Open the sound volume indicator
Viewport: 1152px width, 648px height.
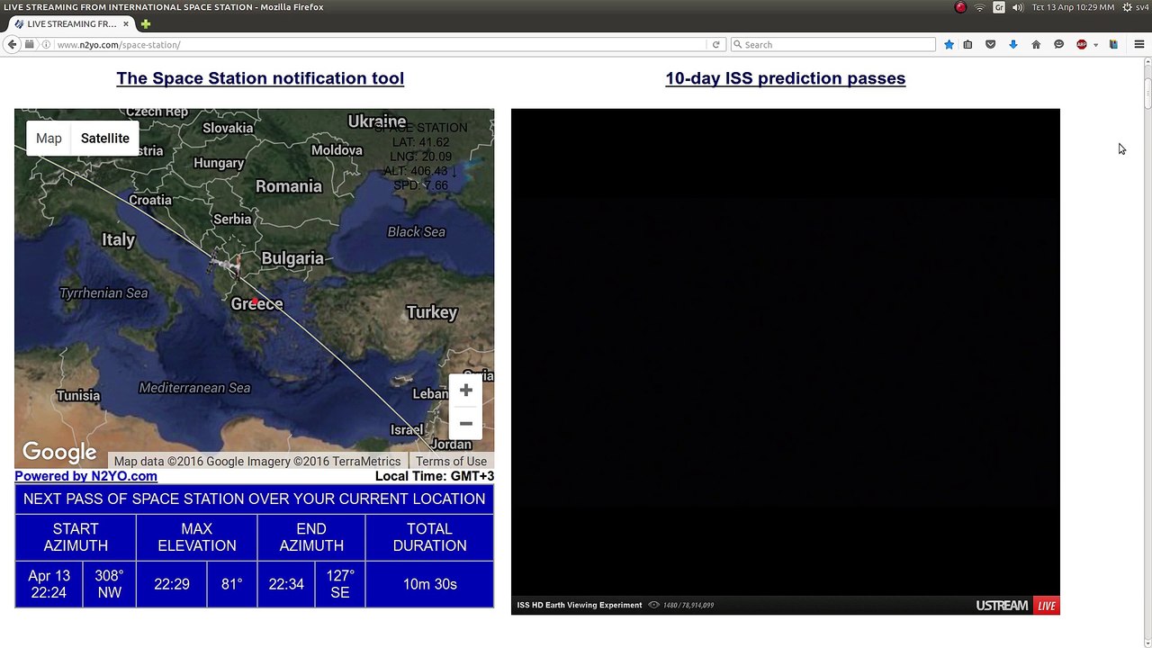[x=1018, y=7]
